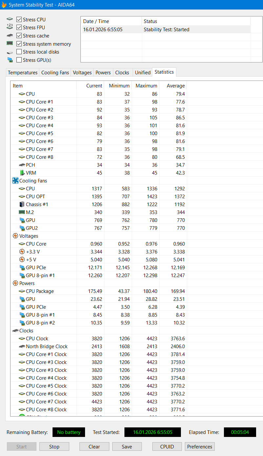Click the Maximum column header
This screenshot has width=263, height=456.
145,85
